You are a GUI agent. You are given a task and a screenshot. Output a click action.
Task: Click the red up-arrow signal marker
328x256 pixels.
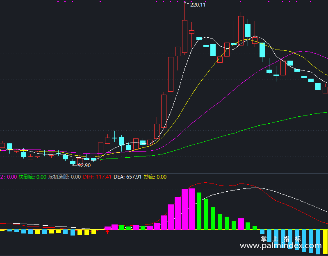[x=107, y=232]
